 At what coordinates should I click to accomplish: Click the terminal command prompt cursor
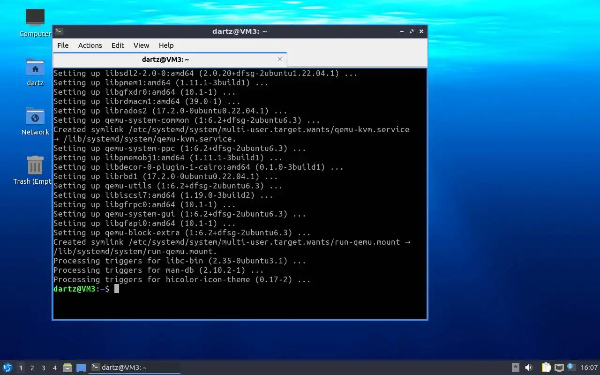(117, 289)
